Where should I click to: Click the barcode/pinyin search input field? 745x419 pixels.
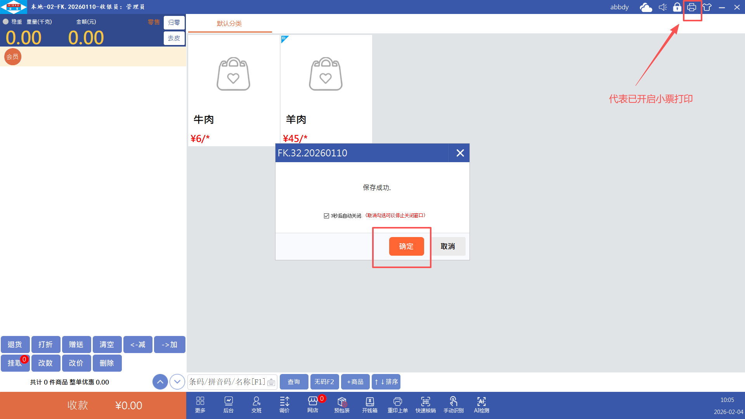pyautogui.click(x=227, y=382)
